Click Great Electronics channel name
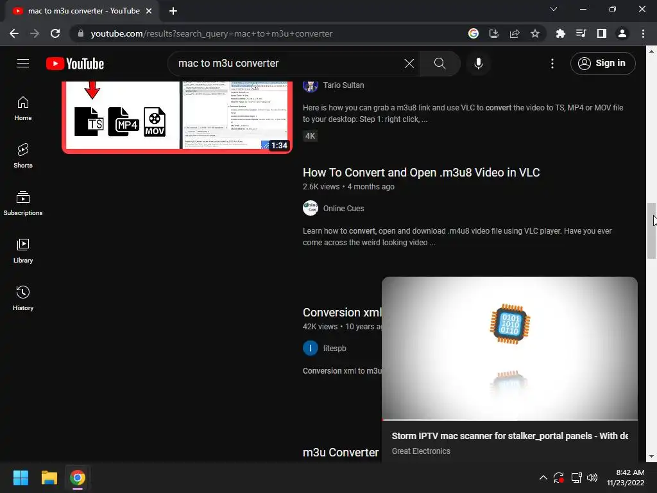 [421, 451]
